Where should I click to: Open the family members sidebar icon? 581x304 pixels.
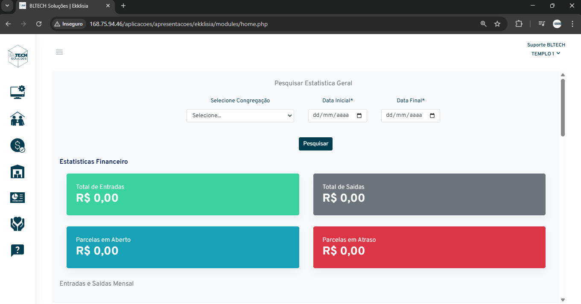[18, 119]
